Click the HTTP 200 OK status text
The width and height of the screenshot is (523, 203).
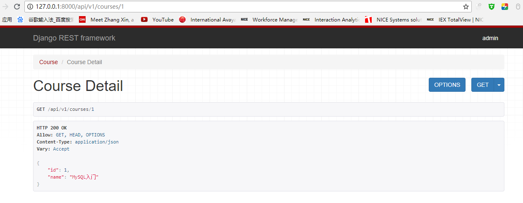point(52,128)
